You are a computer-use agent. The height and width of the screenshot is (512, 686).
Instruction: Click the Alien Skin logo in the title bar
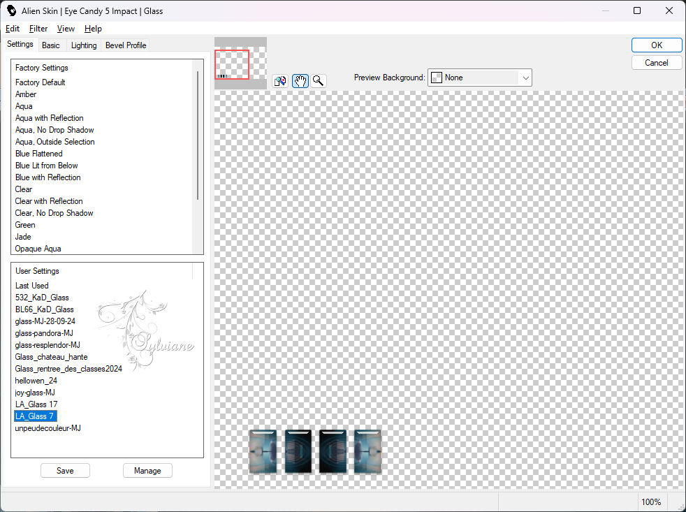(12, 10)
